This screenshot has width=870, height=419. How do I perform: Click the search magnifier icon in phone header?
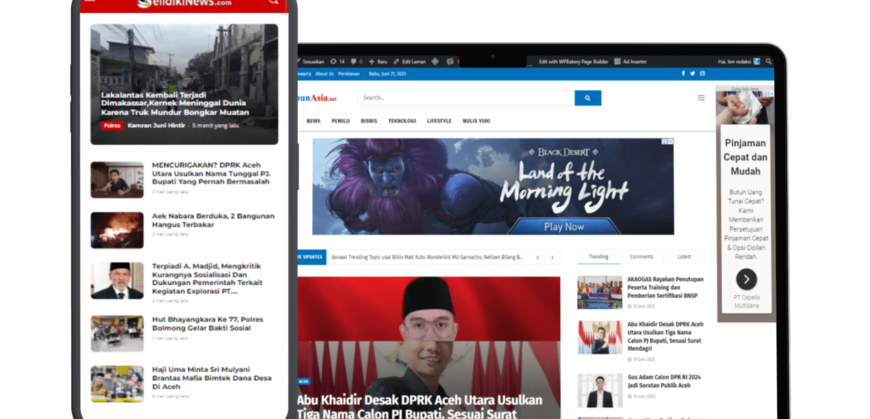pos(273,2)
